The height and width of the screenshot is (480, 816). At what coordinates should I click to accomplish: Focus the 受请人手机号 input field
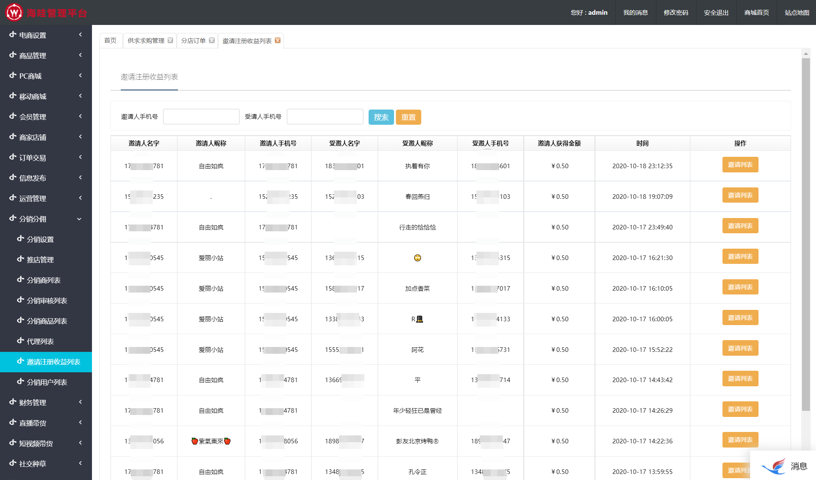325,117
